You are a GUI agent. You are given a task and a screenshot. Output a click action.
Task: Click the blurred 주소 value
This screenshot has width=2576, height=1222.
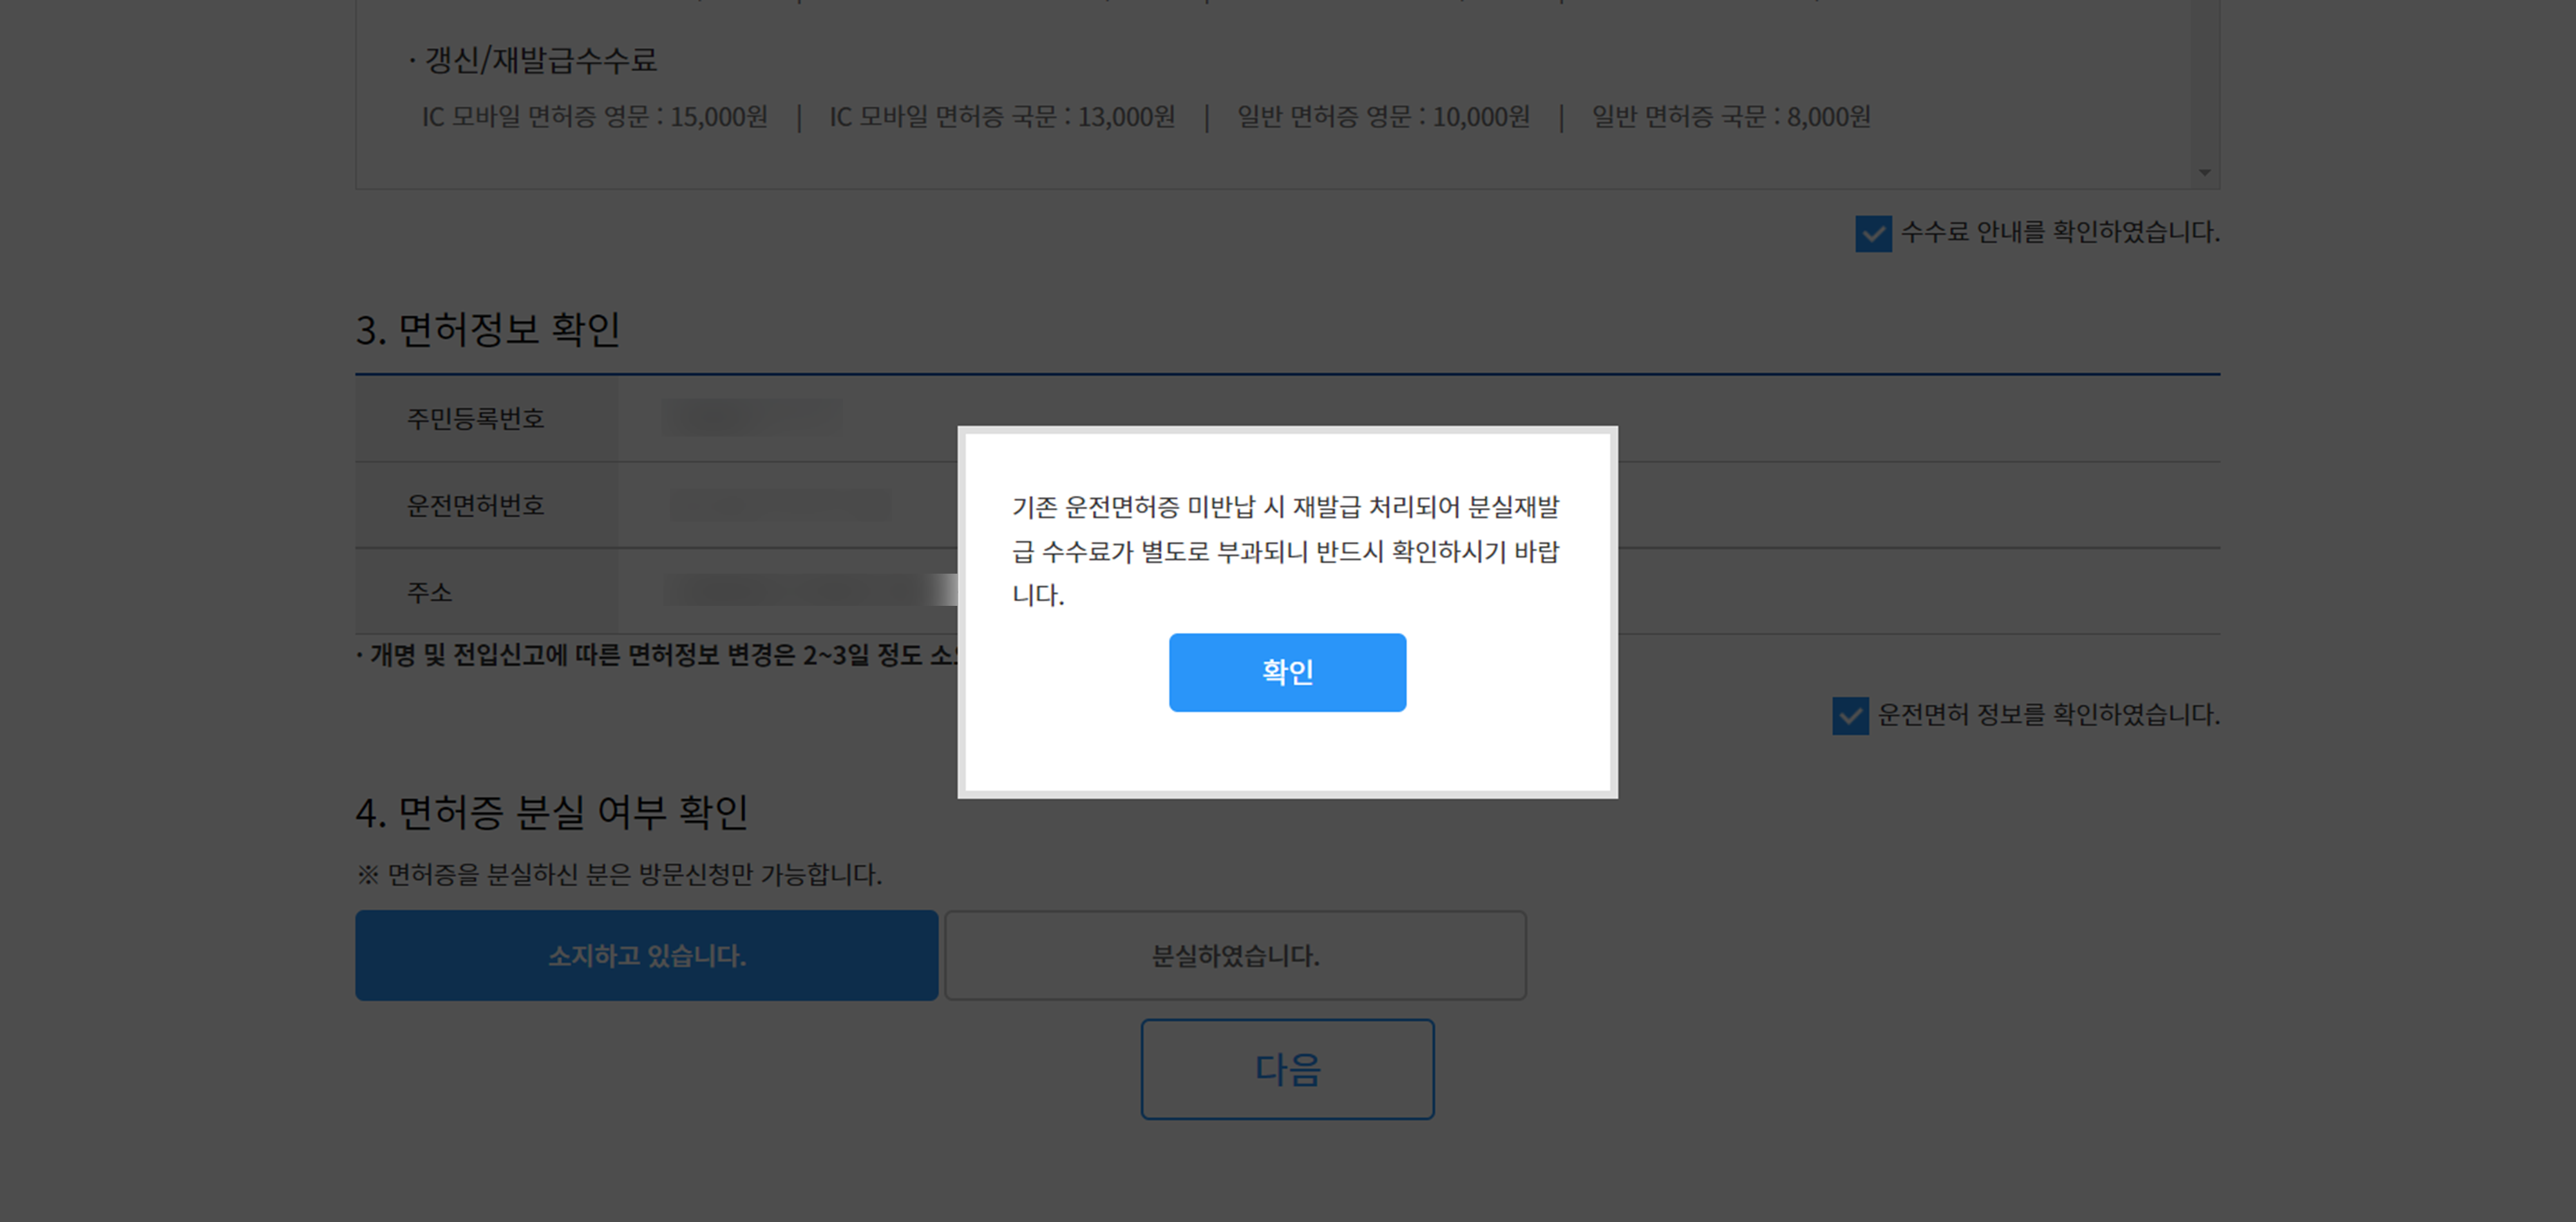[800, 590]
